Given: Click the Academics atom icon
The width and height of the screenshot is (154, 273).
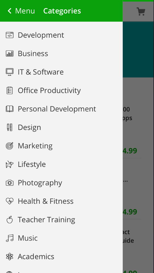Looking at the screenshot, I should [x=10, y=257].
